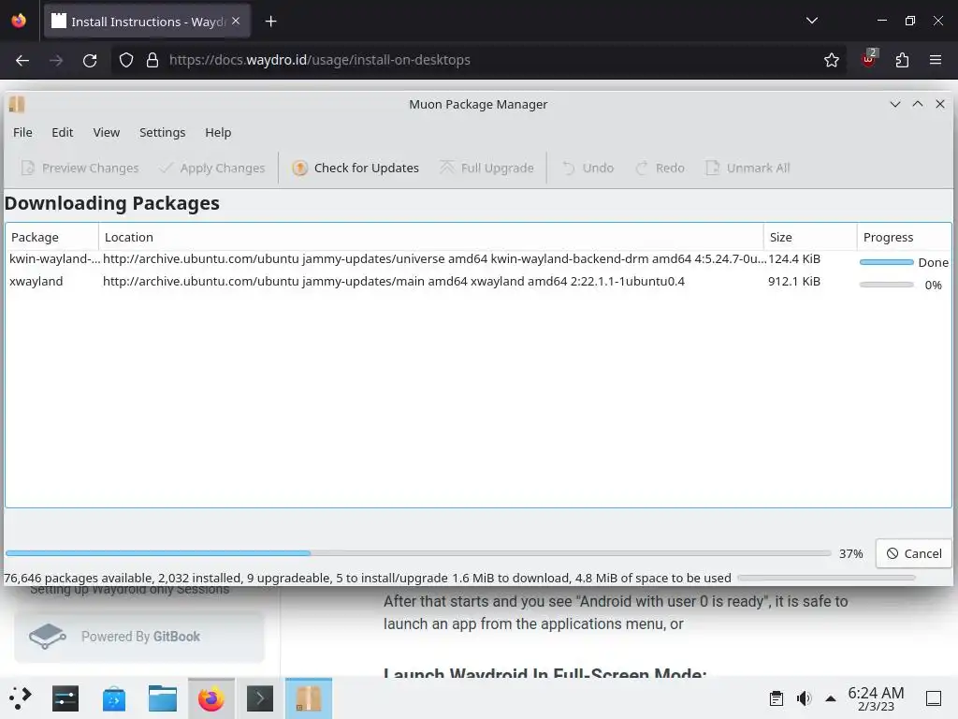Viewport: 958px width, 719px height.
Task: Reload the Firefox page
Action: click(90, 60)
